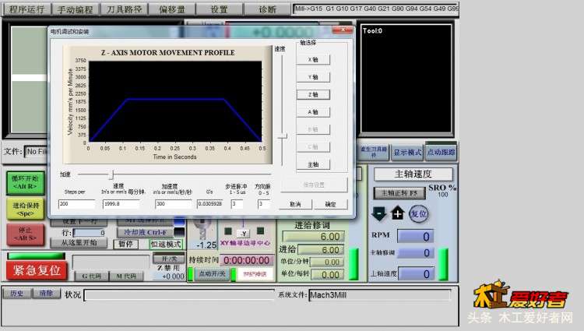584x331 pixels.
Task: Click the 进给 feed rate 6.00 field
Action: (321, 250)
